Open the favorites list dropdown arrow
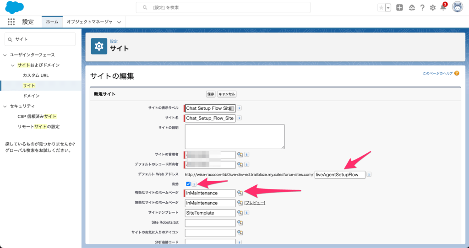This screenshot has height=248, width=469. click(x=388, y=8)
